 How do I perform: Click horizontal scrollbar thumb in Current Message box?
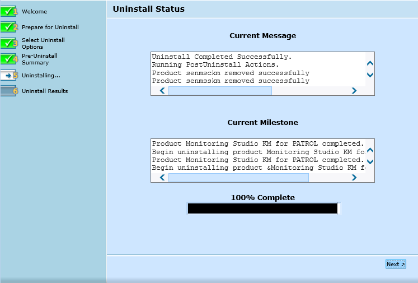(x=220, y=91)
